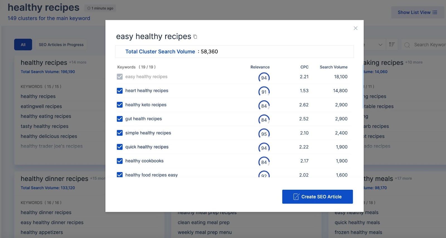
Task: Click relevance gauge for gut health recipes
Action: click(x=264, y=120)
